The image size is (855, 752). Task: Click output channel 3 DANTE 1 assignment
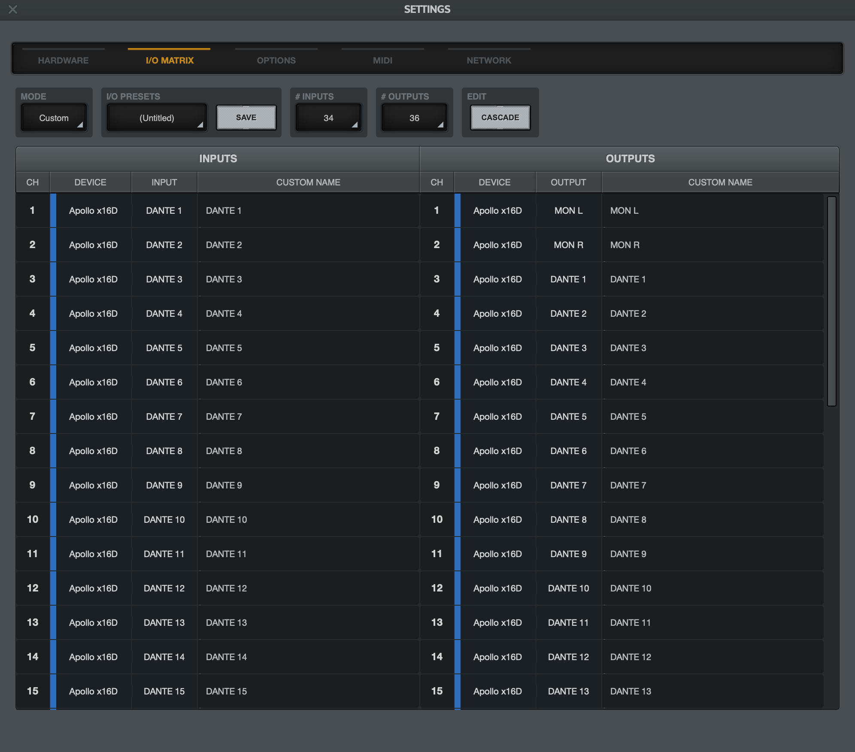coord(568,279)
